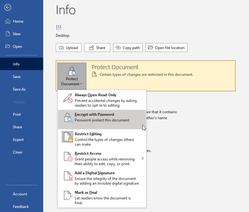Click the New blank page icon

pos(8,34)
